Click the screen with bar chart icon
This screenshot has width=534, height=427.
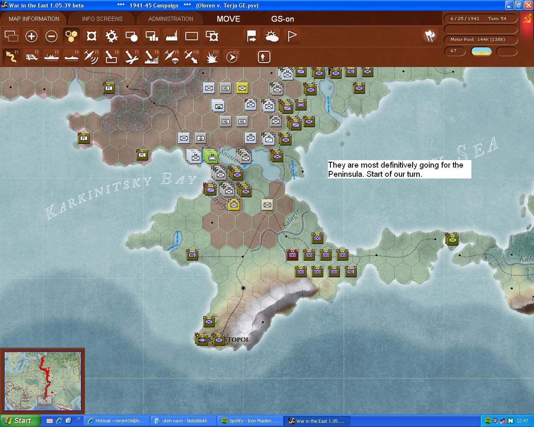[x=151, y=36]
